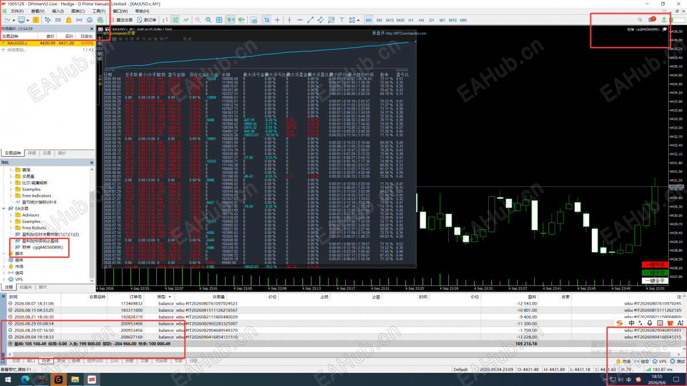Switch to the 详细 tab in Market Watch
Image resolution: width=687 pixels, height=386 pixels.
pos(32,153)
